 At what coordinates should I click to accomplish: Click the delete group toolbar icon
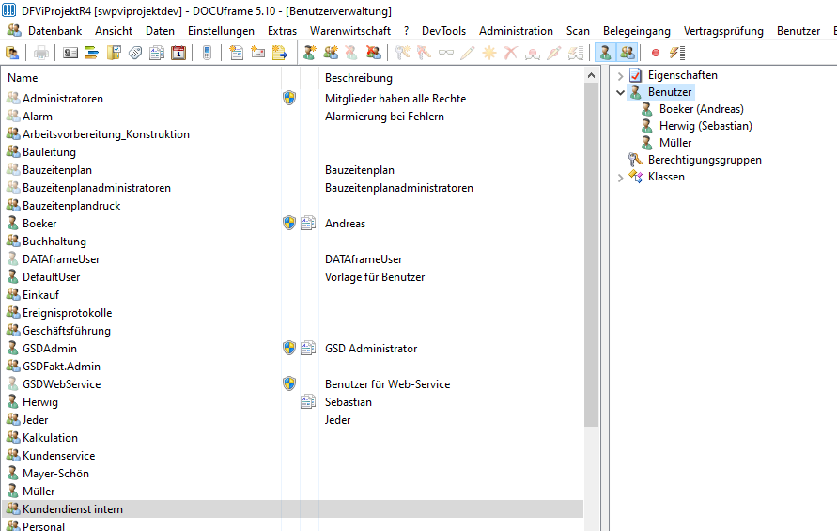tap(374, 53)
